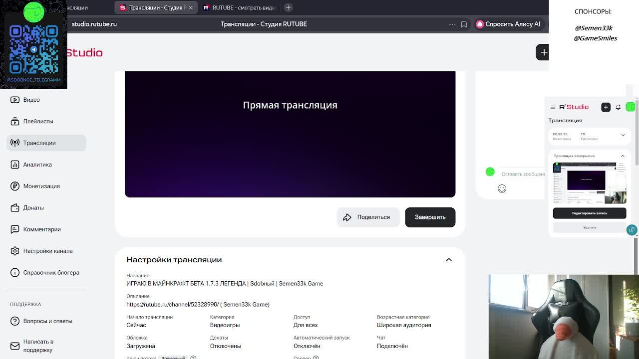The height and width of the screenshot is (359, 639).
Task: Click the Отключён автоматический запуск value
Action: point(307,346)
